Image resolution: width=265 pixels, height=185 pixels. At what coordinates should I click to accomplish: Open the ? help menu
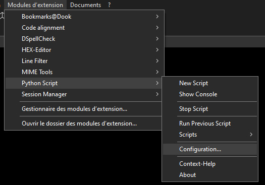pyautogui.click(x=109, y=5)
